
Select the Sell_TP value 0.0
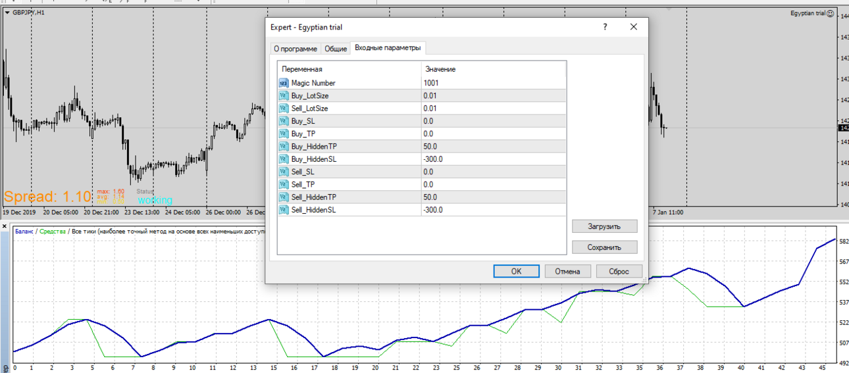click(428, 185)
